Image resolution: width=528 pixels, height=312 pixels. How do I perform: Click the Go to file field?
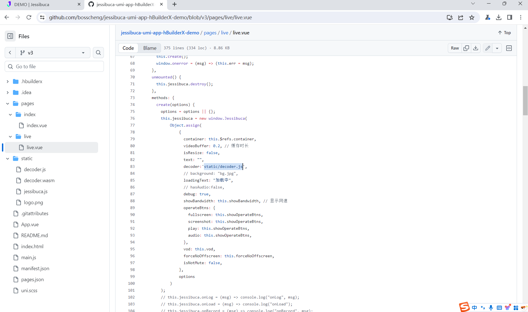[54, 66]
